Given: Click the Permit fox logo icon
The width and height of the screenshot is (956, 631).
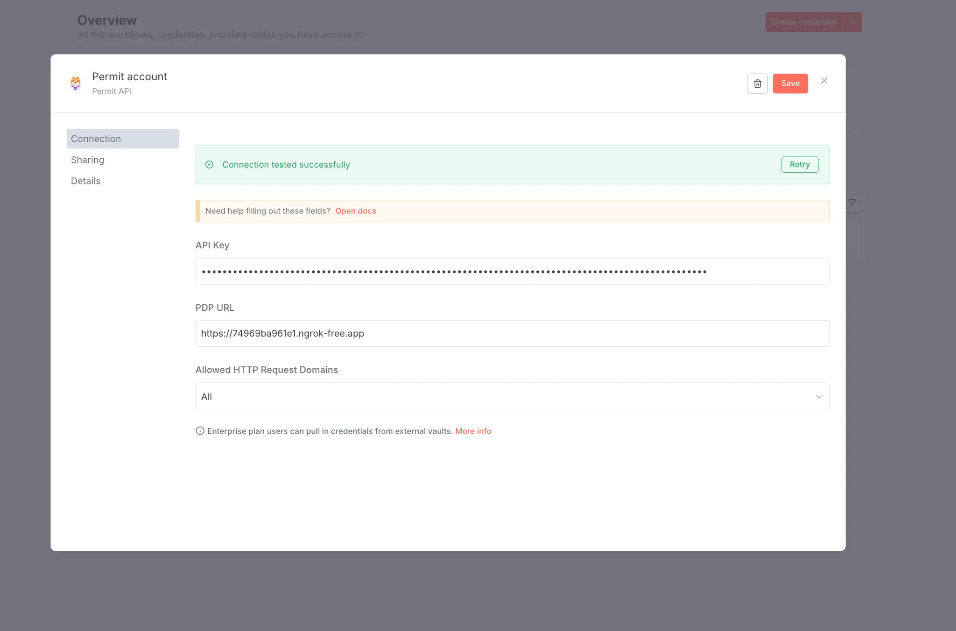Looking at the screenshot, I should [76, 83].
